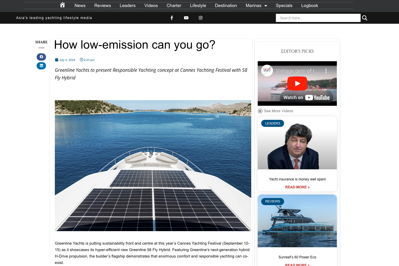Open the Reviews menu item
This screenshot has height=266, width=399.
tap(103, 6)
